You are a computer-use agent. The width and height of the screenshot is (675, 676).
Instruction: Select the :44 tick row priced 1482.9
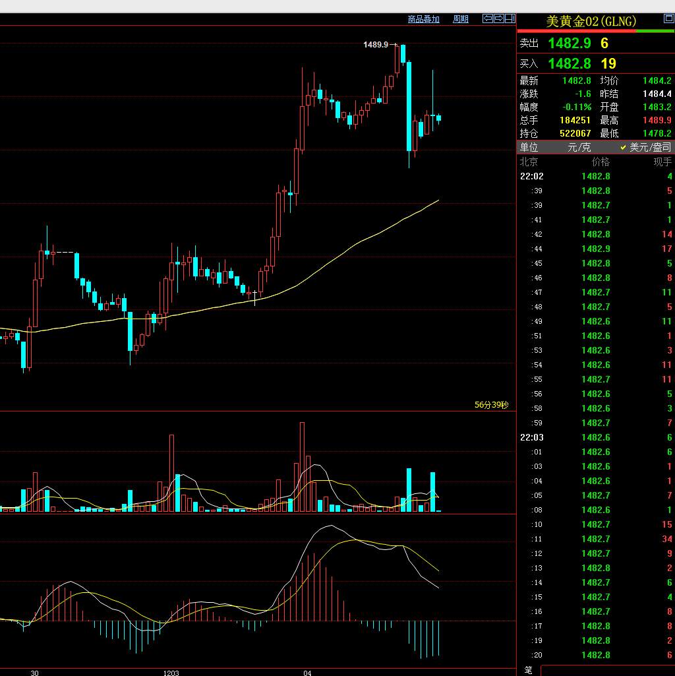tap(596, 249)
